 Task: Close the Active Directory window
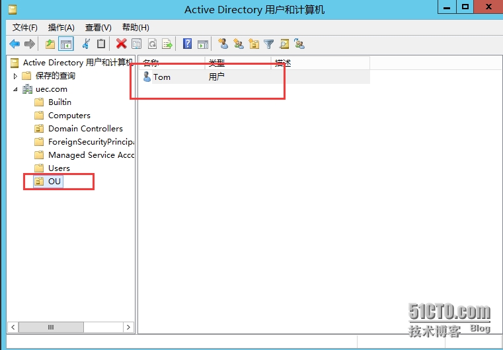click(488, 7)
